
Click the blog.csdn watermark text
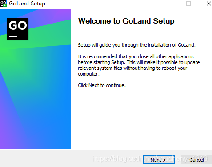150,159
